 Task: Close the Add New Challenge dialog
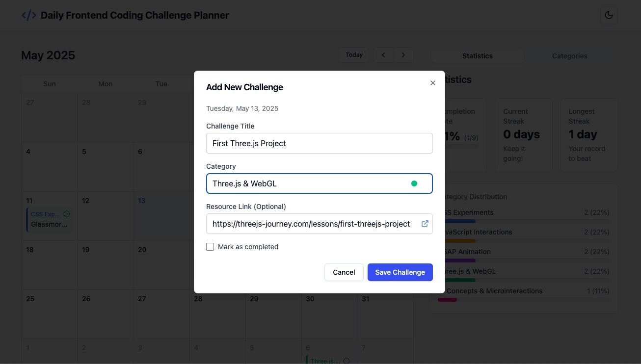point(433,83)
